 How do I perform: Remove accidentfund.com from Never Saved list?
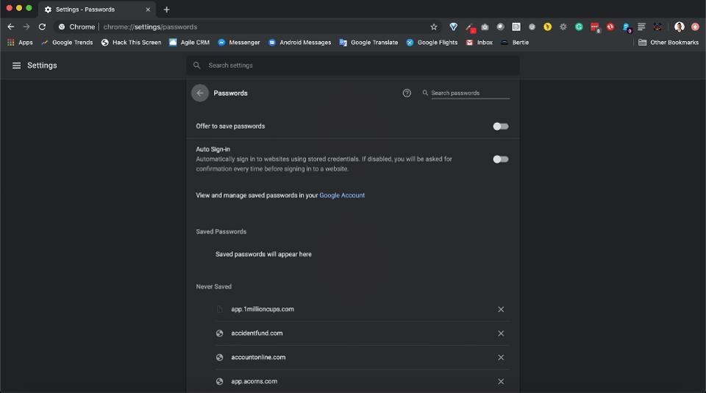[501, 333]
